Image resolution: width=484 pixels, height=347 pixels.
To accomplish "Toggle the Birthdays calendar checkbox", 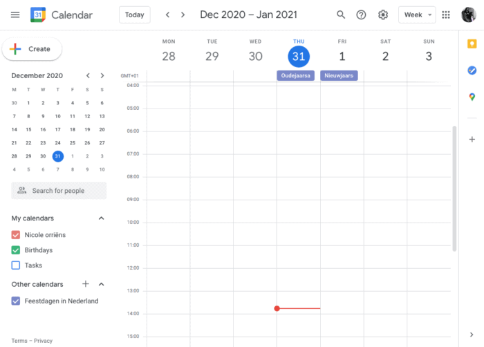I will coord(16,250).
